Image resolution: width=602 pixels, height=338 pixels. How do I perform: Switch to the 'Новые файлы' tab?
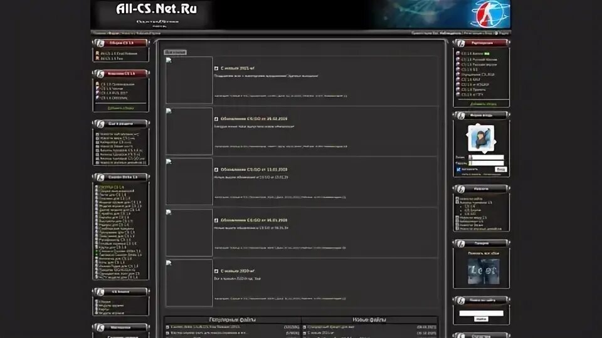(x=369, y=320)
